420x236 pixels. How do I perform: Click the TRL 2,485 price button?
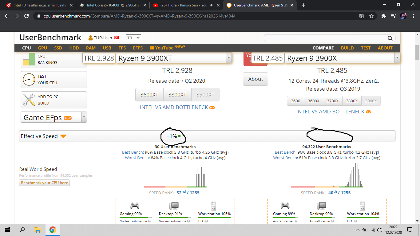pos(268,58)
